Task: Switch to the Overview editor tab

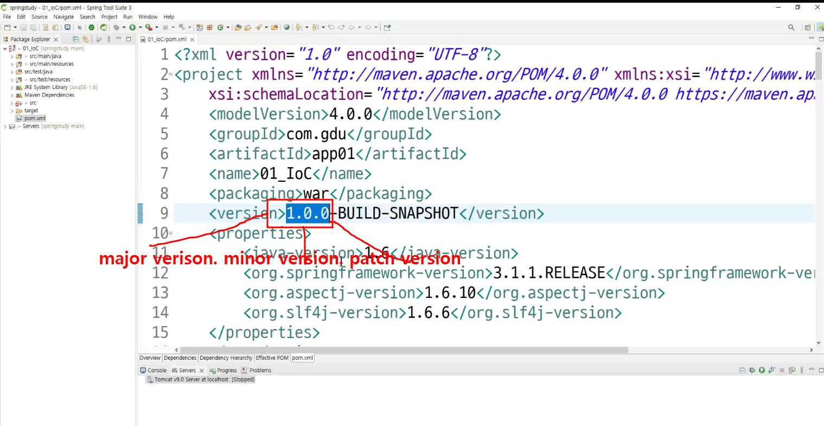Action: tap(150, 358)
